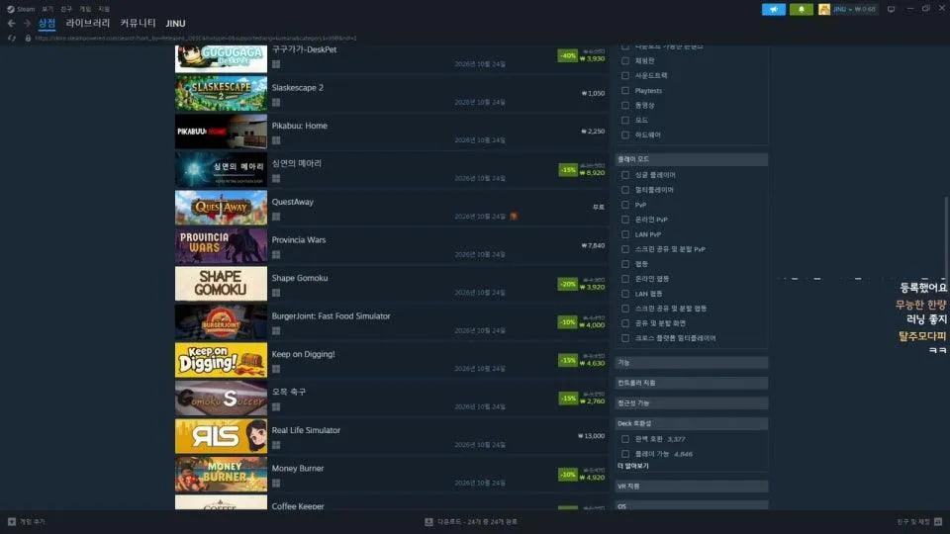
Task: Enter Big Picture mode via monitor icon
Action: [891, 9]
